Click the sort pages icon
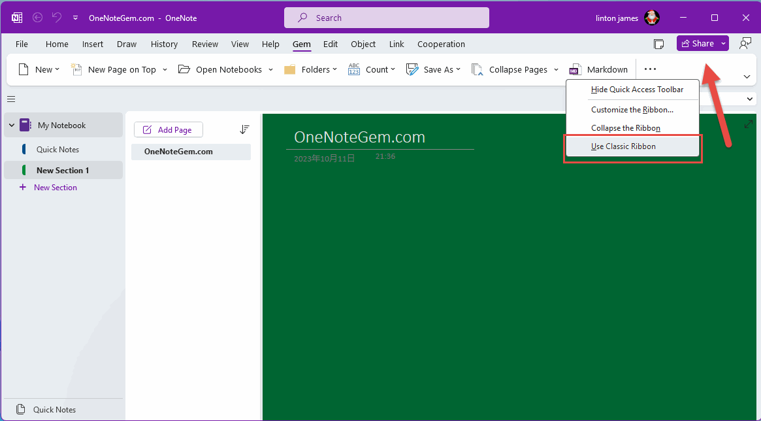This screenshot has height=421, width=761. (x=244, y=129)
